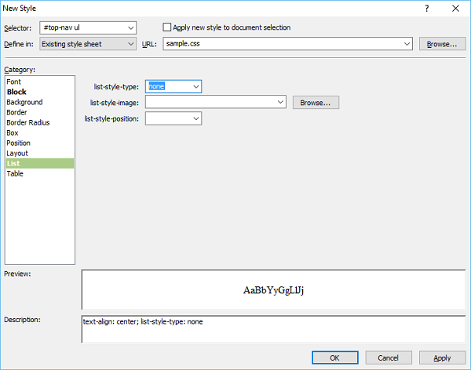Click Browse button for list-style-image
Screen dimensions: 471x370
pyautogui.click(x=316, y=103)
